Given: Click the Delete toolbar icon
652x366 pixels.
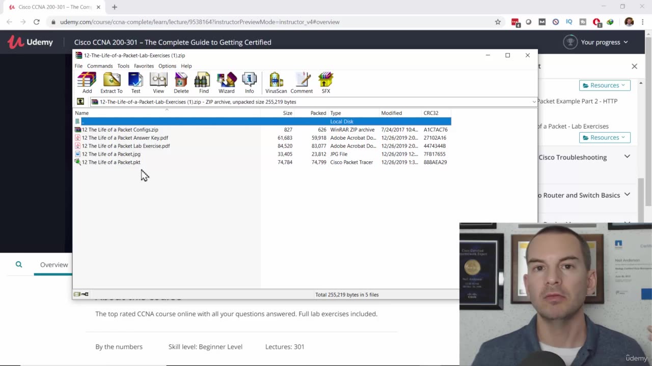Looking at the screenshot, I should click(x=181, y=83).
